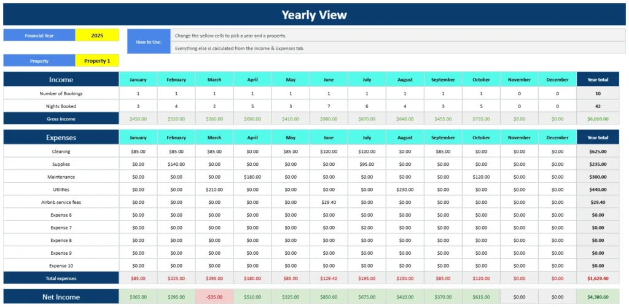Click the January header in Income table
The width and height of the screenshot is (629, 307).
pos(138,79)
